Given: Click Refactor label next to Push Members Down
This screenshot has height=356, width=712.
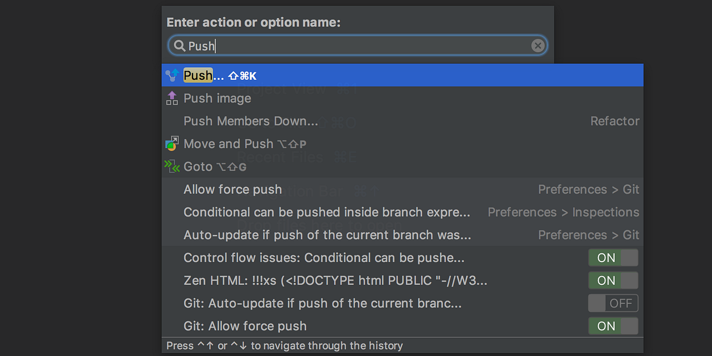Looking at the screenshot, I should tap(615, 121).
